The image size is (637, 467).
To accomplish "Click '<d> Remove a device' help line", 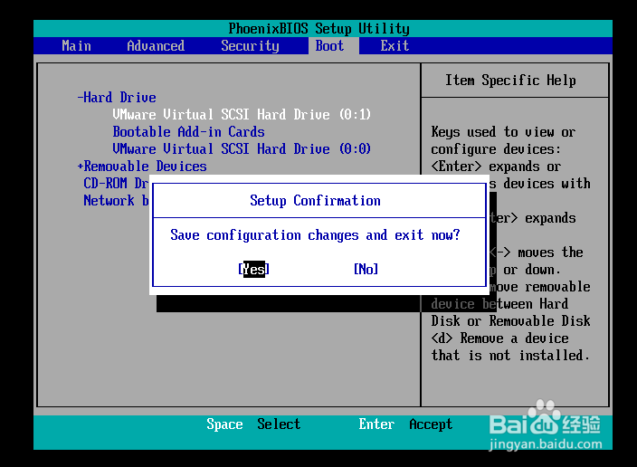I will tap(499, 338).
